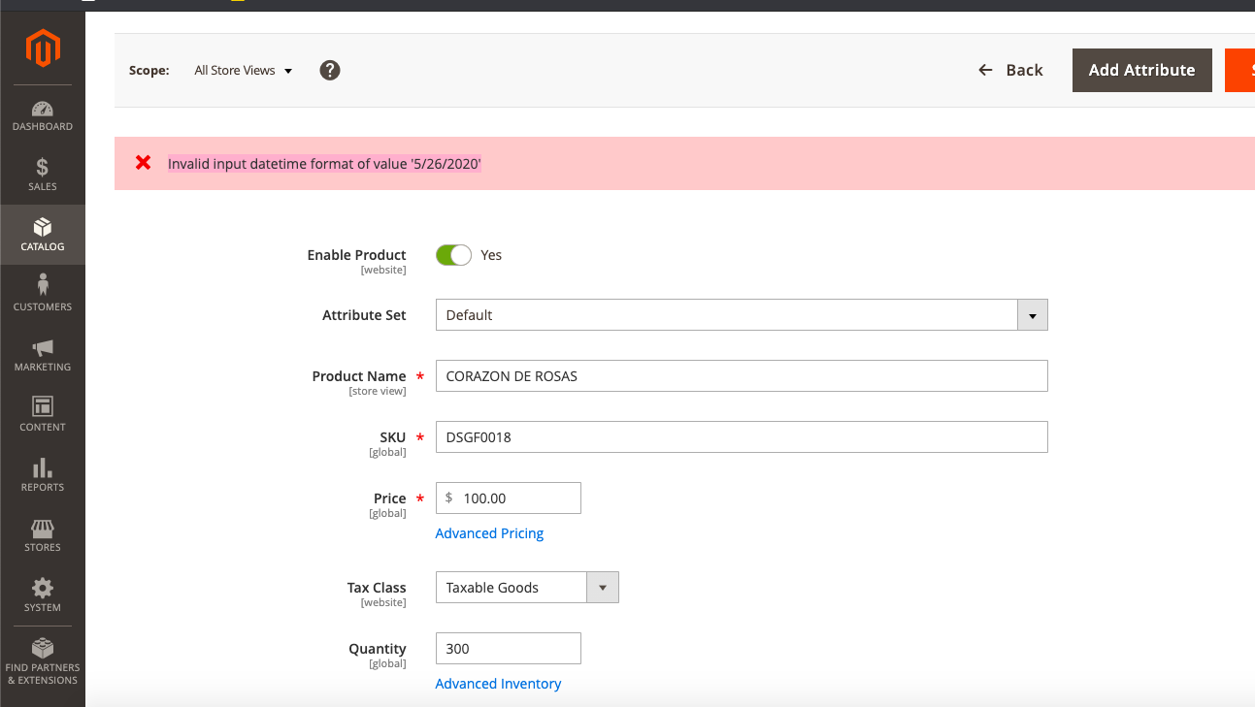
Task: Expand the Attribute Set dropdown
Action: pyautogui.click(x=1033, y=314)
